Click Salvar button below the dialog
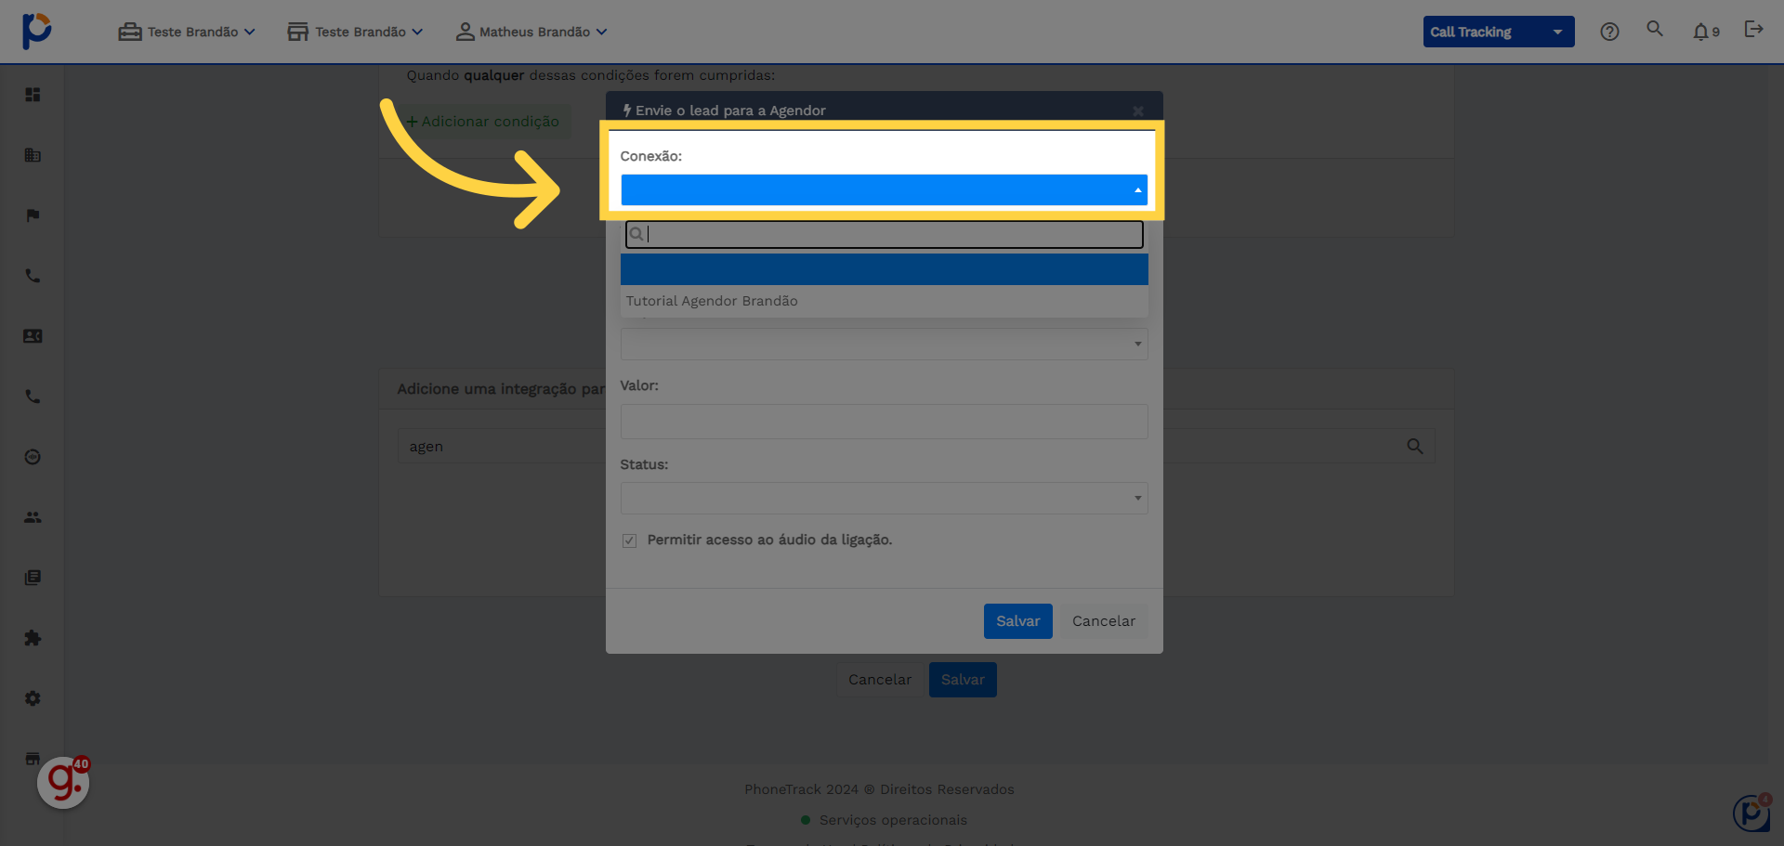Screen dimensions: 1784x846 [963, 680]
